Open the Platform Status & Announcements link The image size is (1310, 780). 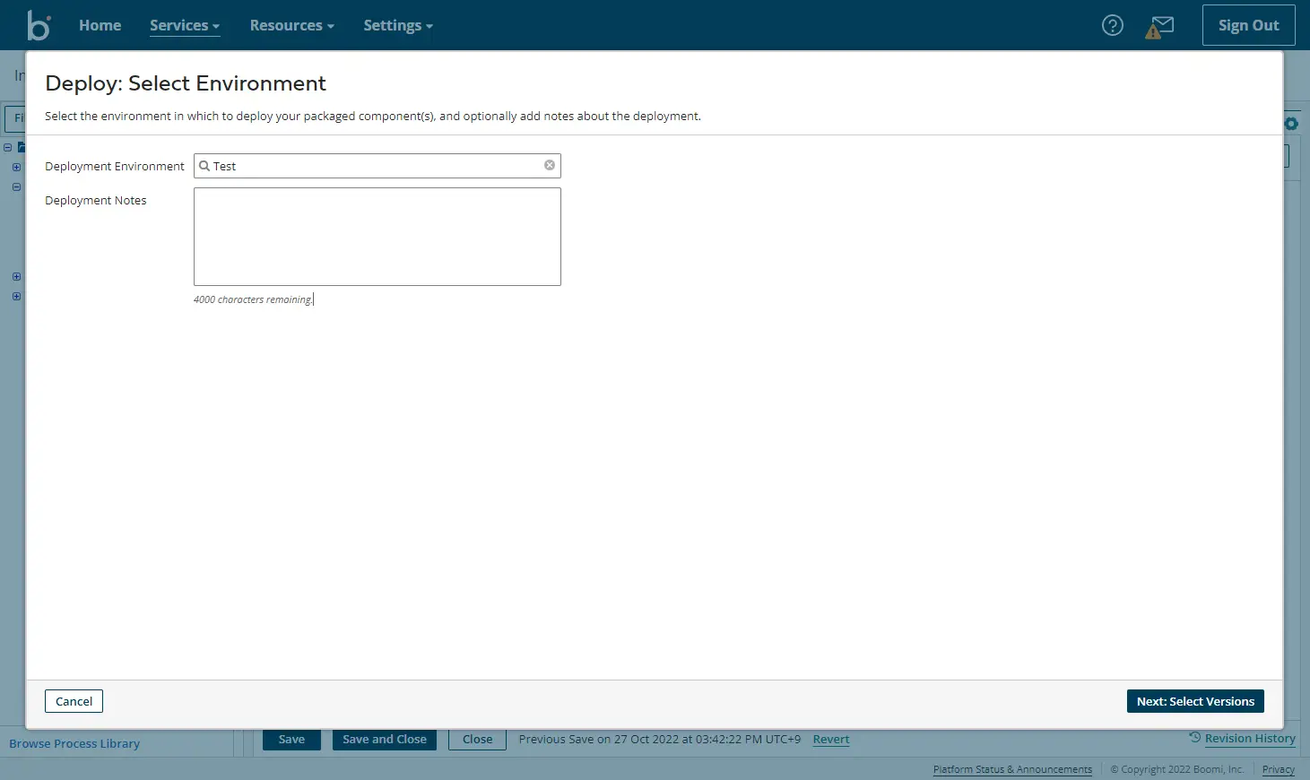(1012, 769)
